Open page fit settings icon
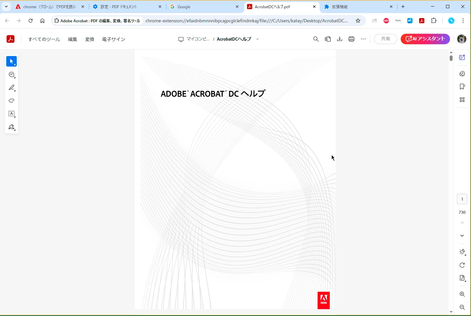This screenshot has width=471, height=316. click(462, 278)
